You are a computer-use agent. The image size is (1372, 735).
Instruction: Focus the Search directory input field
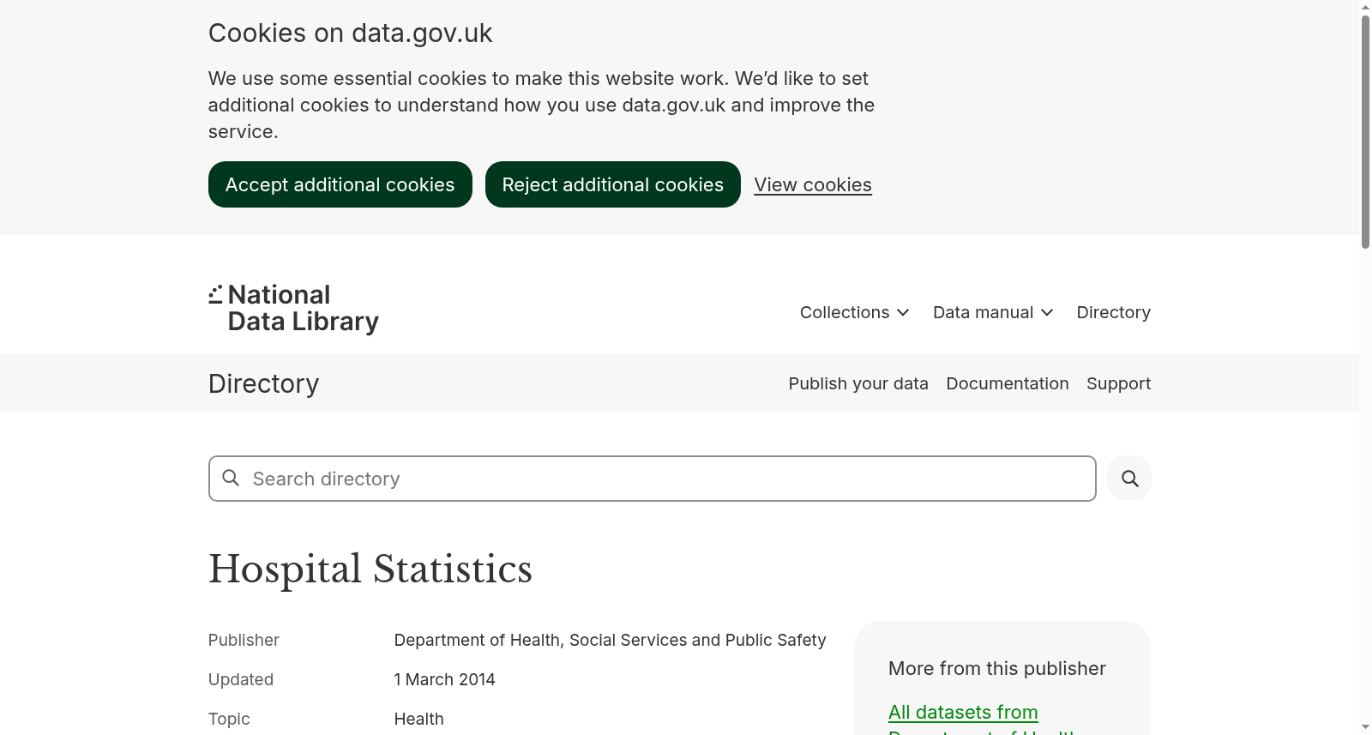click(x=652, y=479)
